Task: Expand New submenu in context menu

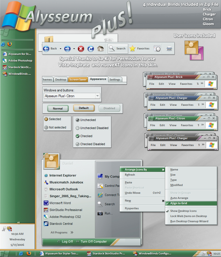Action: click(x=142, y=201)
